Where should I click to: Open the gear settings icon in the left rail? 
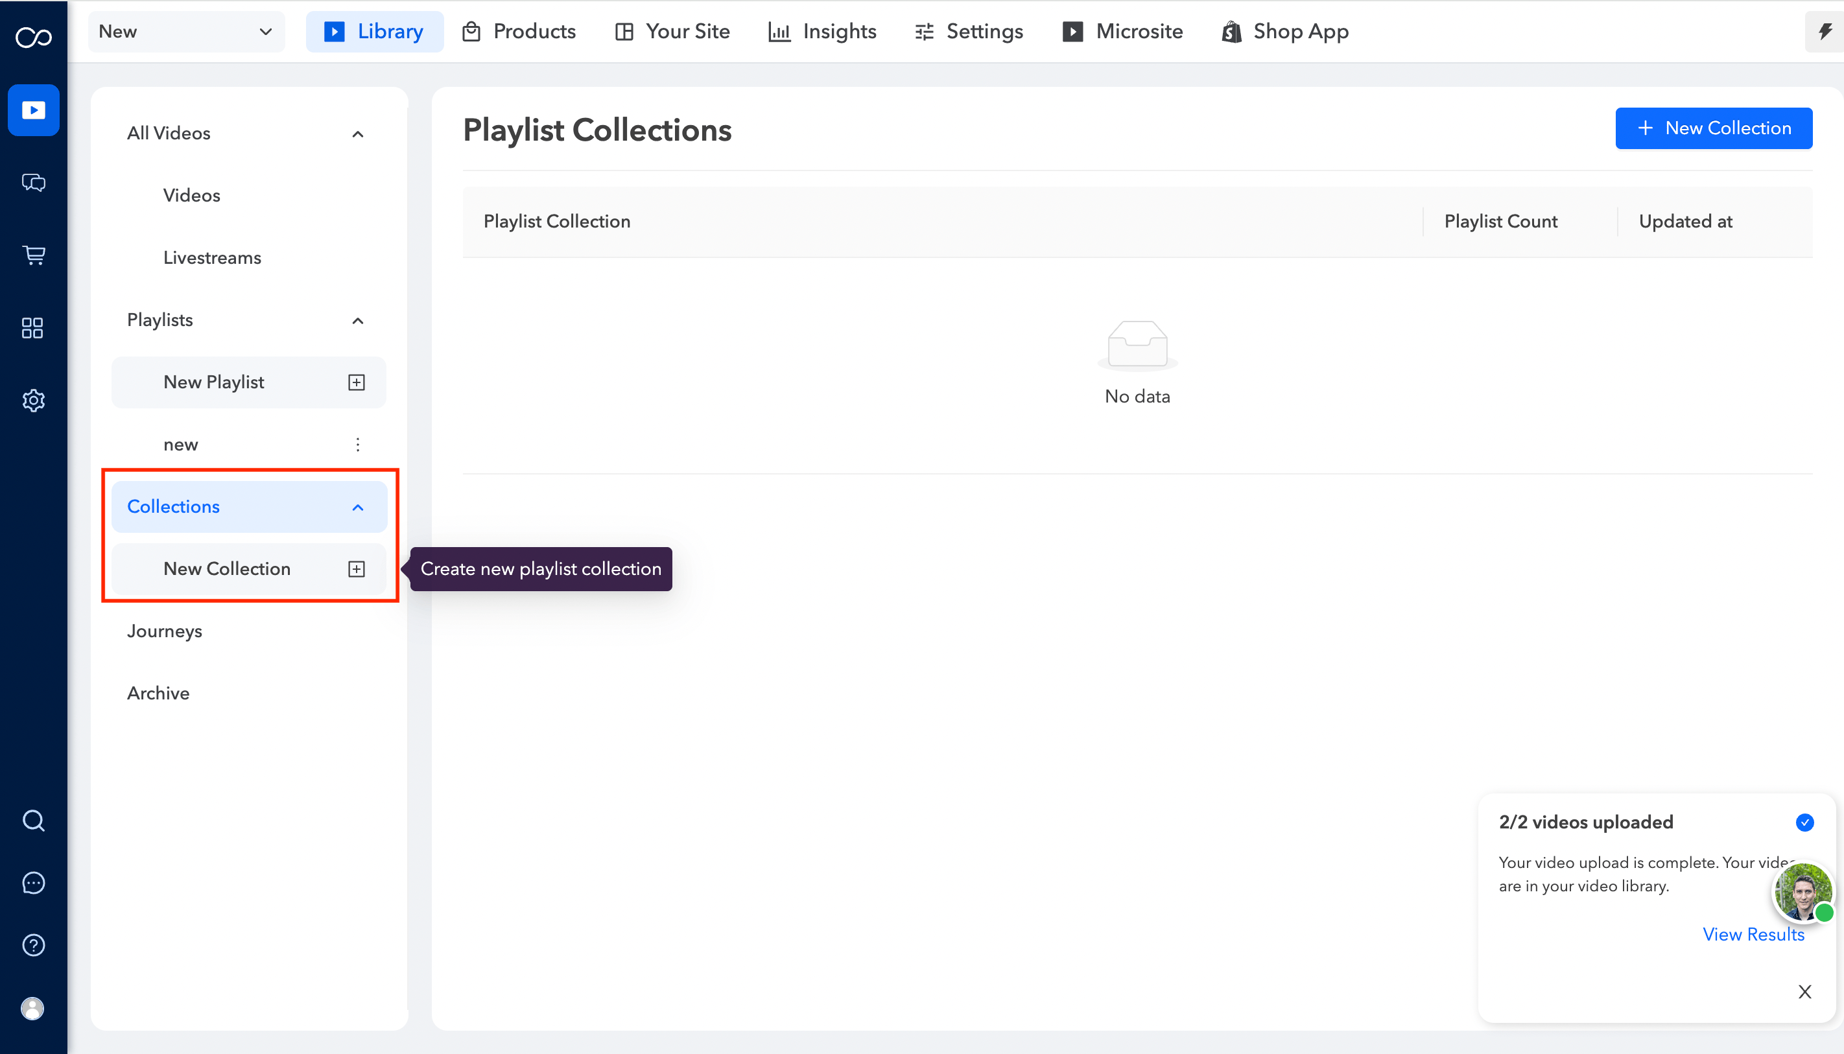(x=33, y=401)
